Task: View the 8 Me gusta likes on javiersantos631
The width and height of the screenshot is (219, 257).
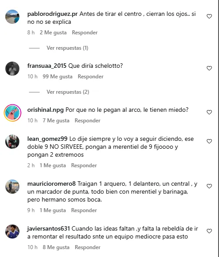Action: click(56, 247)
